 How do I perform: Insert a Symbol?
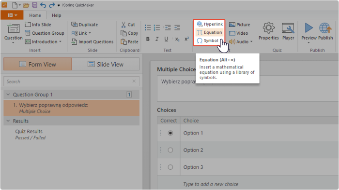208,41
